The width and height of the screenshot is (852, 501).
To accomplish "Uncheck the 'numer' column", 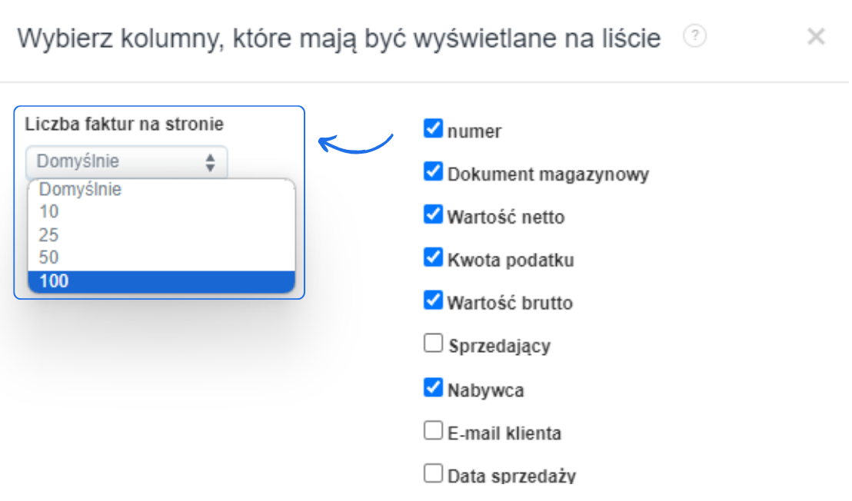I will 433,128.
